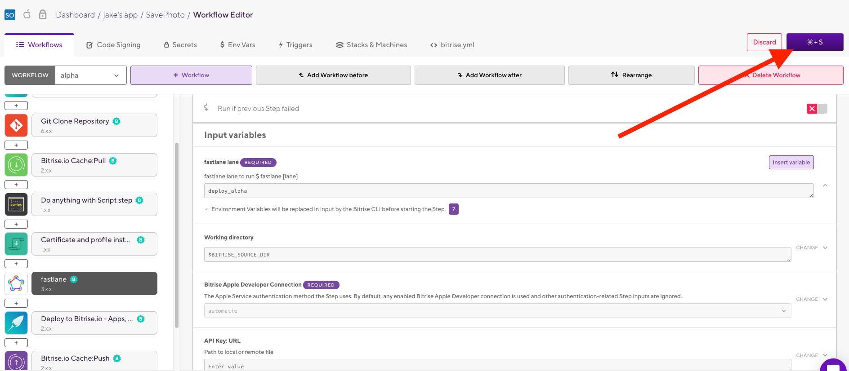Select the Git Clone Repository step card

tap(94, 125)
